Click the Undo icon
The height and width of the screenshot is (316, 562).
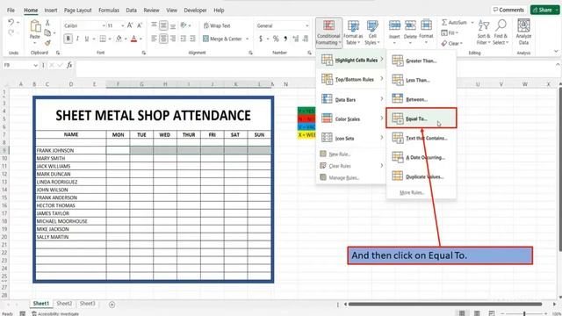pyautogui.click(x=11, y=23)
